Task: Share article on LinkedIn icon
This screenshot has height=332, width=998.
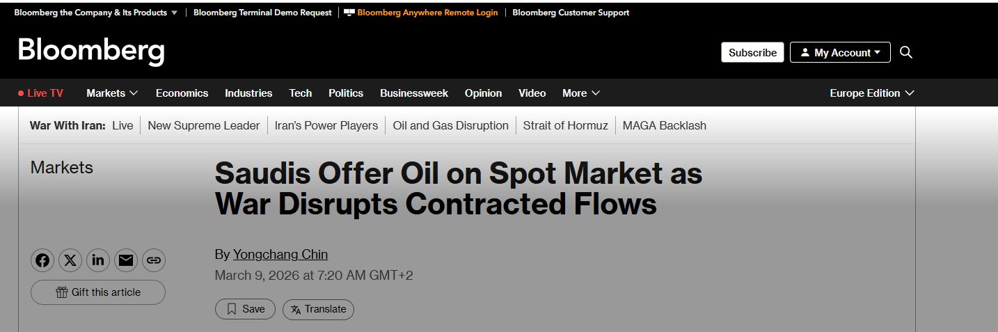Action: coord(98,260)
